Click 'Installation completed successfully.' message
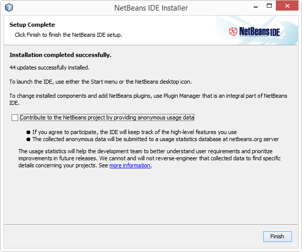 (60, 55)
